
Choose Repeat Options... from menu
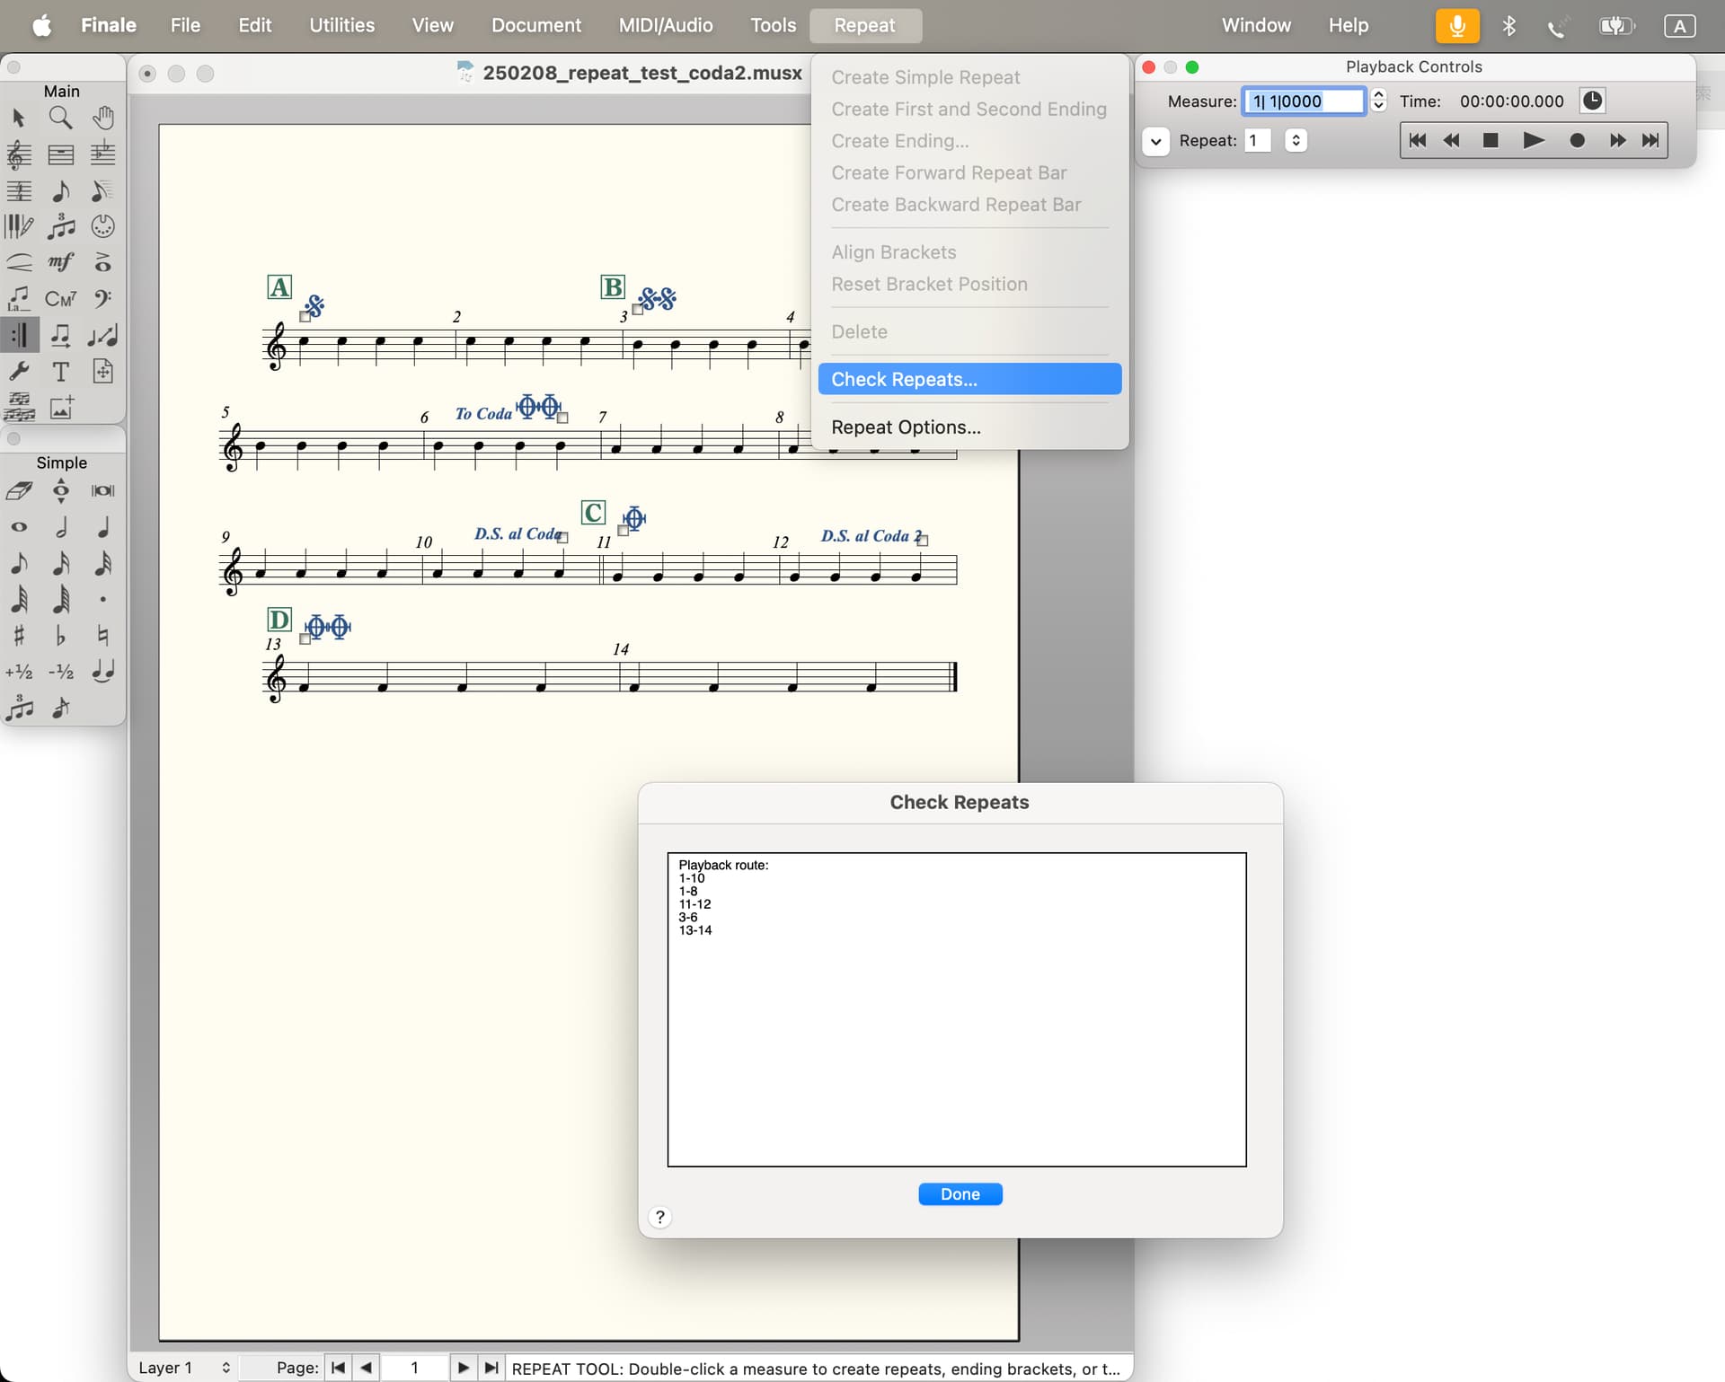click(x=905, y=427)
